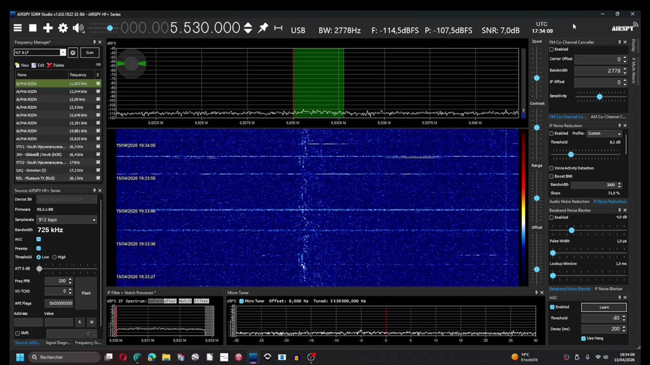The image size is (650, 365).
Task: Toggle the frequency pin icon
Action: click(263, 28)
